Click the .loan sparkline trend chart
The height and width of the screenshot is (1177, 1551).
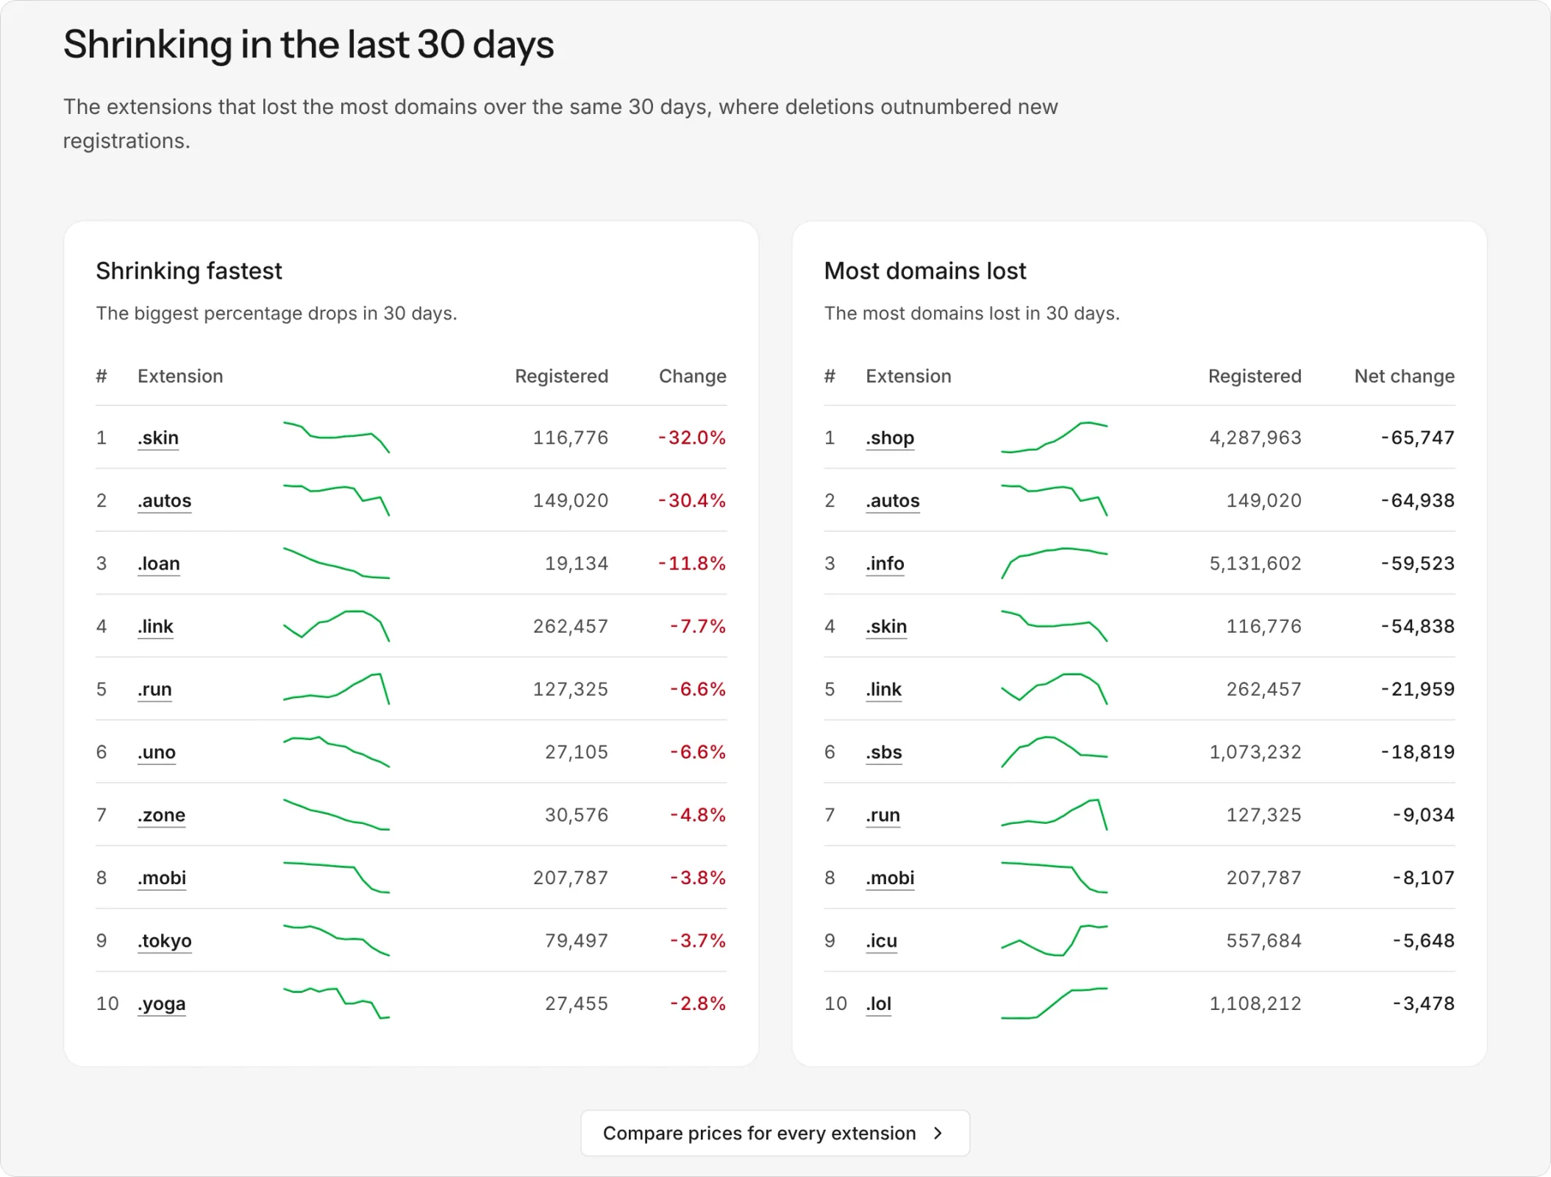tap(336, 563)
